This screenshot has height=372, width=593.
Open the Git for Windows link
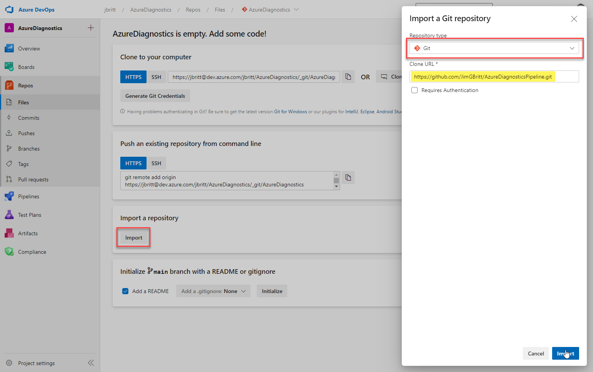[291, 112]
